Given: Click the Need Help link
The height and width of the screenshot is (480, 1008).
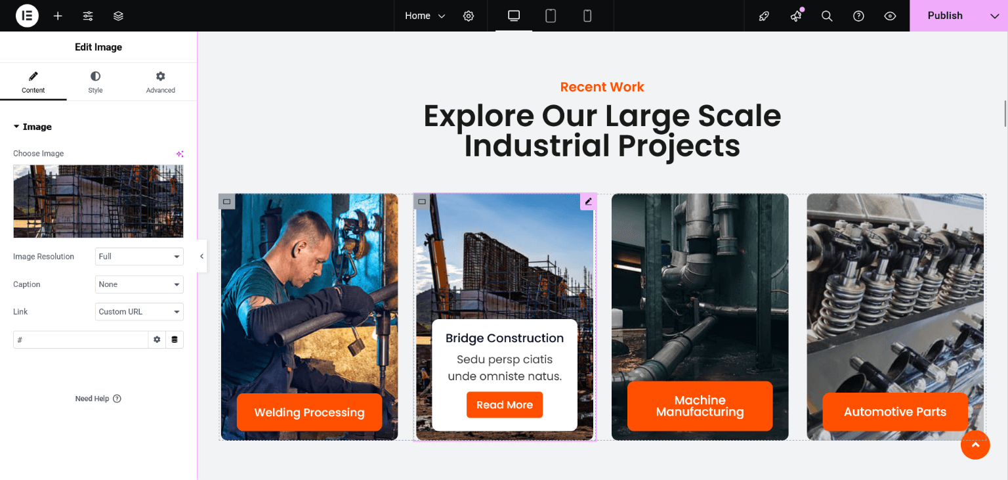Looking at the screenshot, I should point(98,399).
